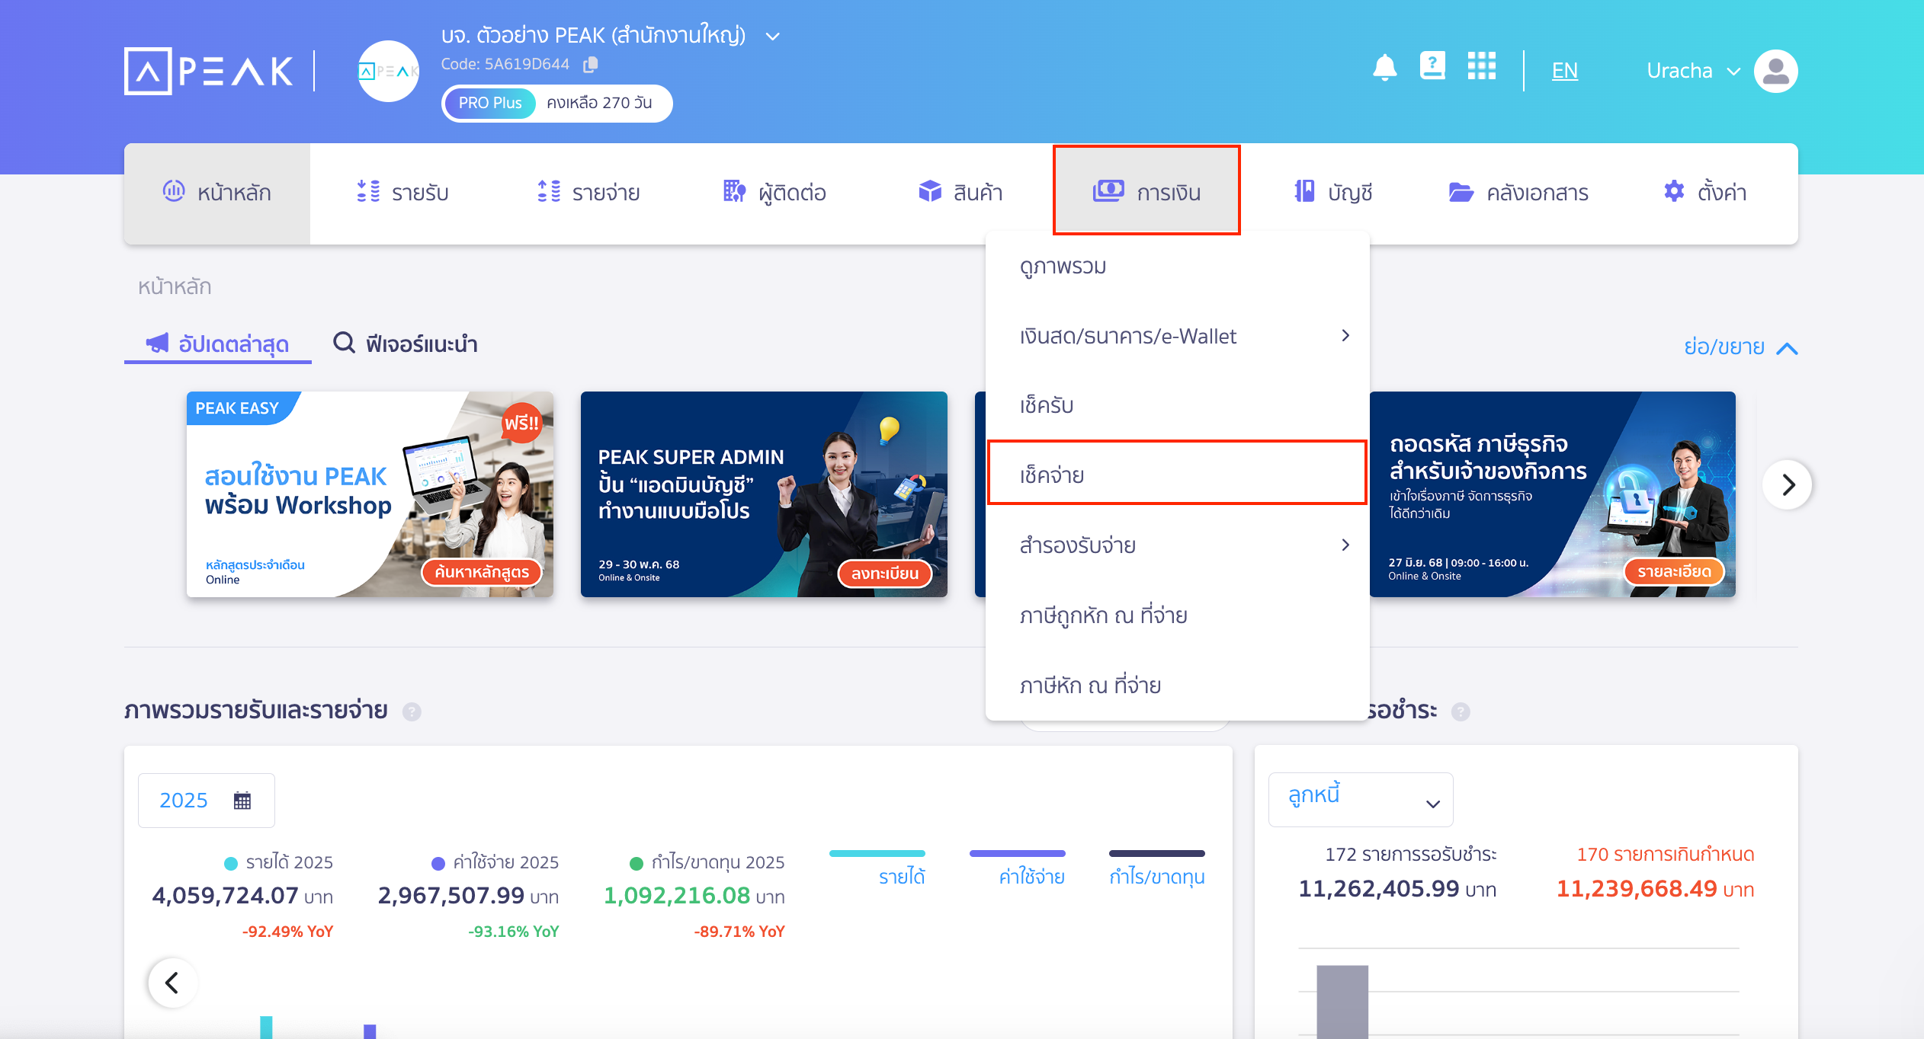
Task: Copy the company code with copy icon
Action: (591, 65)
